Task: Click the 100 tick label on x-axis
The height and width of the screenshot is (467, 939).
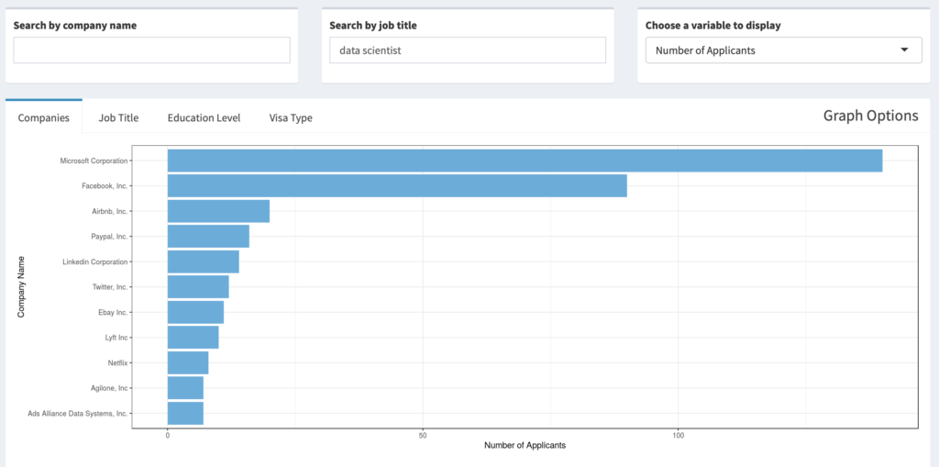Action: 679,436
